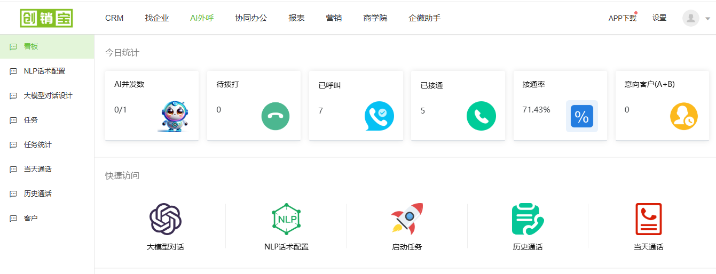The width and height of the screenshot is (716, 274).
Task: Click the blue call bubble icon in 已呼叫
Action: point(379,116)
